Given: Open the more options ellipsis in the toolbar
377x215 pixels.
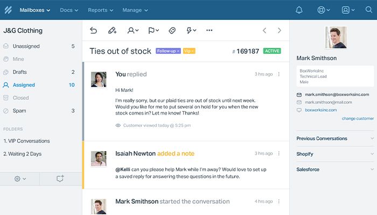Looking at the screenshot, I should pos(210,31).
